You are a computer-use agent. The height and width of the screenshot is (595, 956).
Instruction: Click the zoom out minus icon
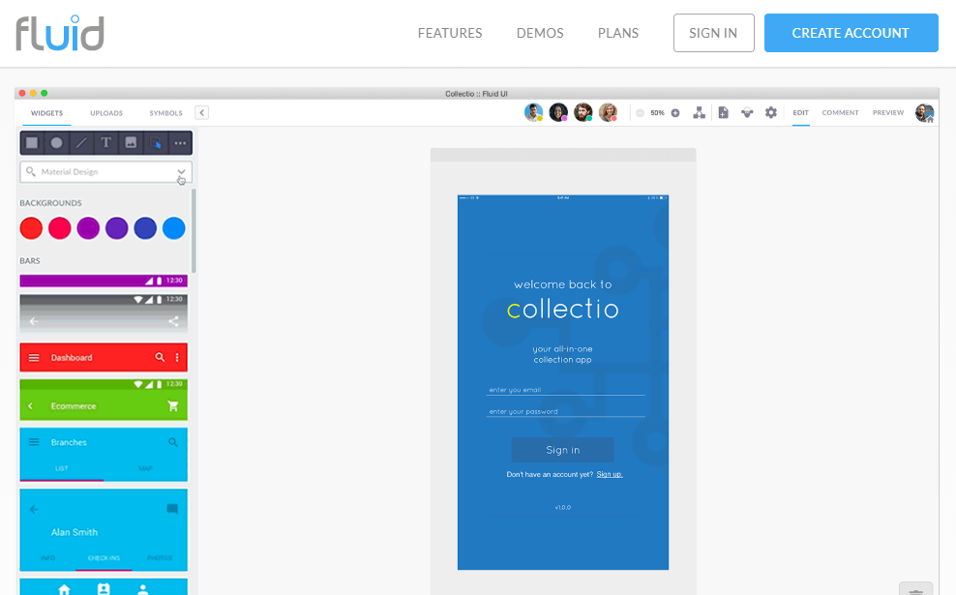pyautogui.click(x=641, y=113)
